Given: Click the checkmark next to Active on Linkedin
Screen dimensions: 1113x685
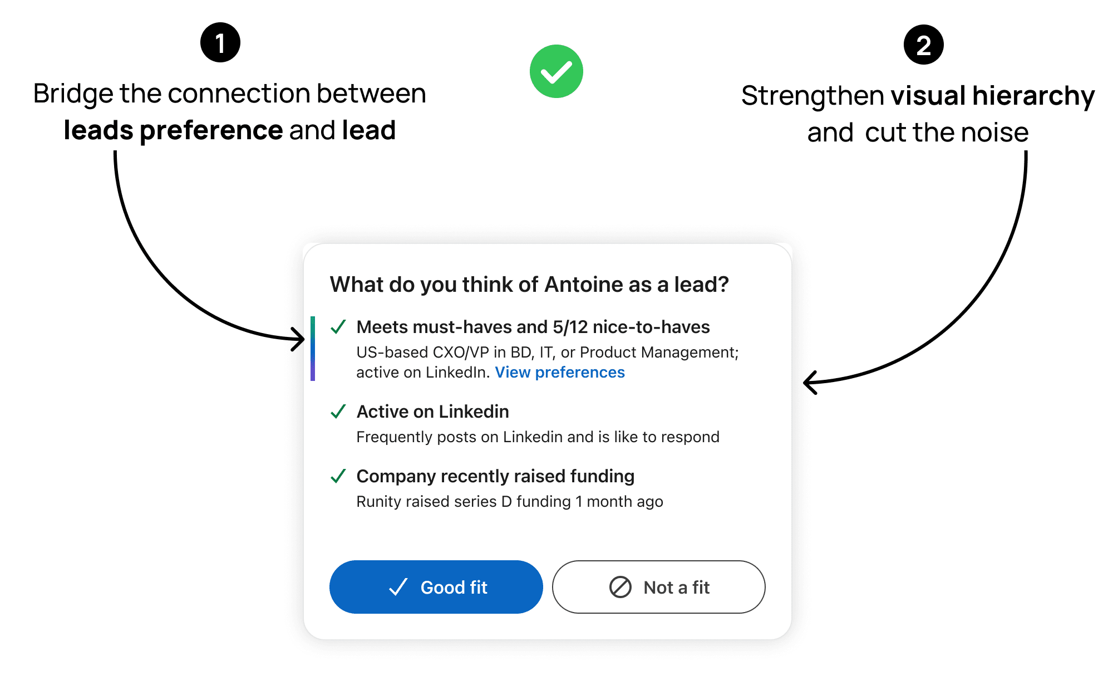Looking at the screenshot, I should click(337, 412).
